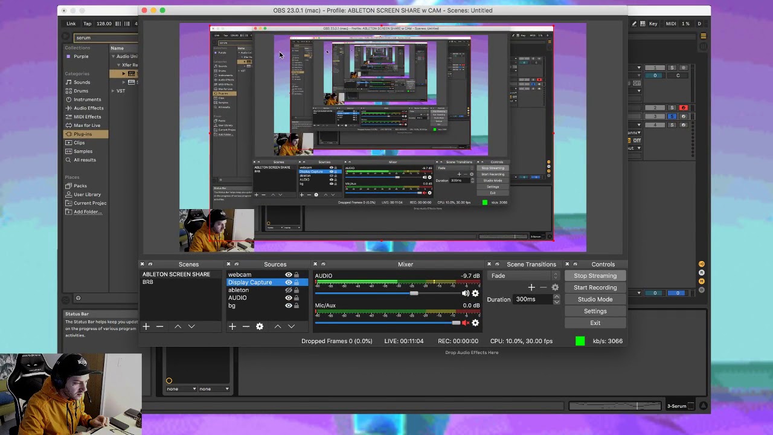Toggle visibility of the webcam source
This screenshot has height=435, width=773.
click(x=288, y=275)
